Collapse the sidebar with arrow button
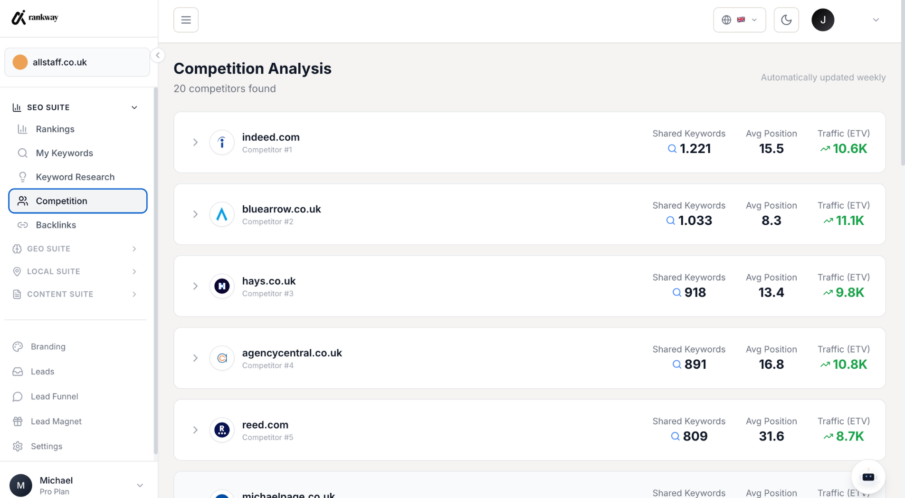 point(158,55)
